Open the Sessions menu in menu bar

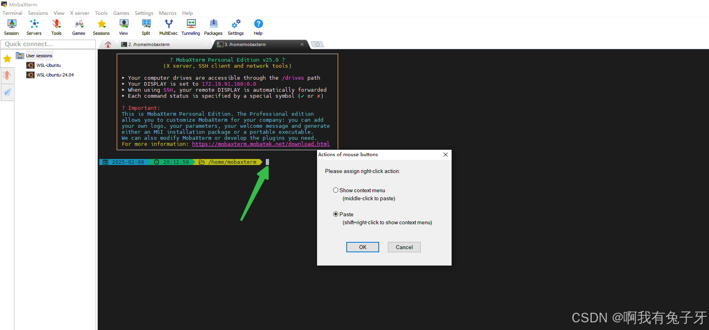[x=38, y=13]
